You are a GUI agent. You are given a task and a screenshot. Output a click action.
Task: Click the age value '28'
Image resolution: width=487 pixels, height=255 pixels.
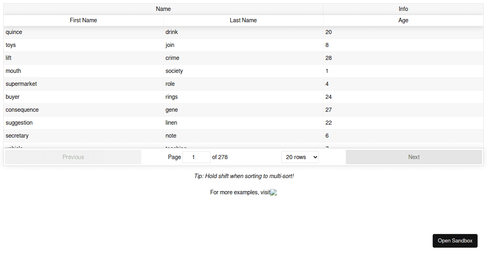[x=329, y=58]
